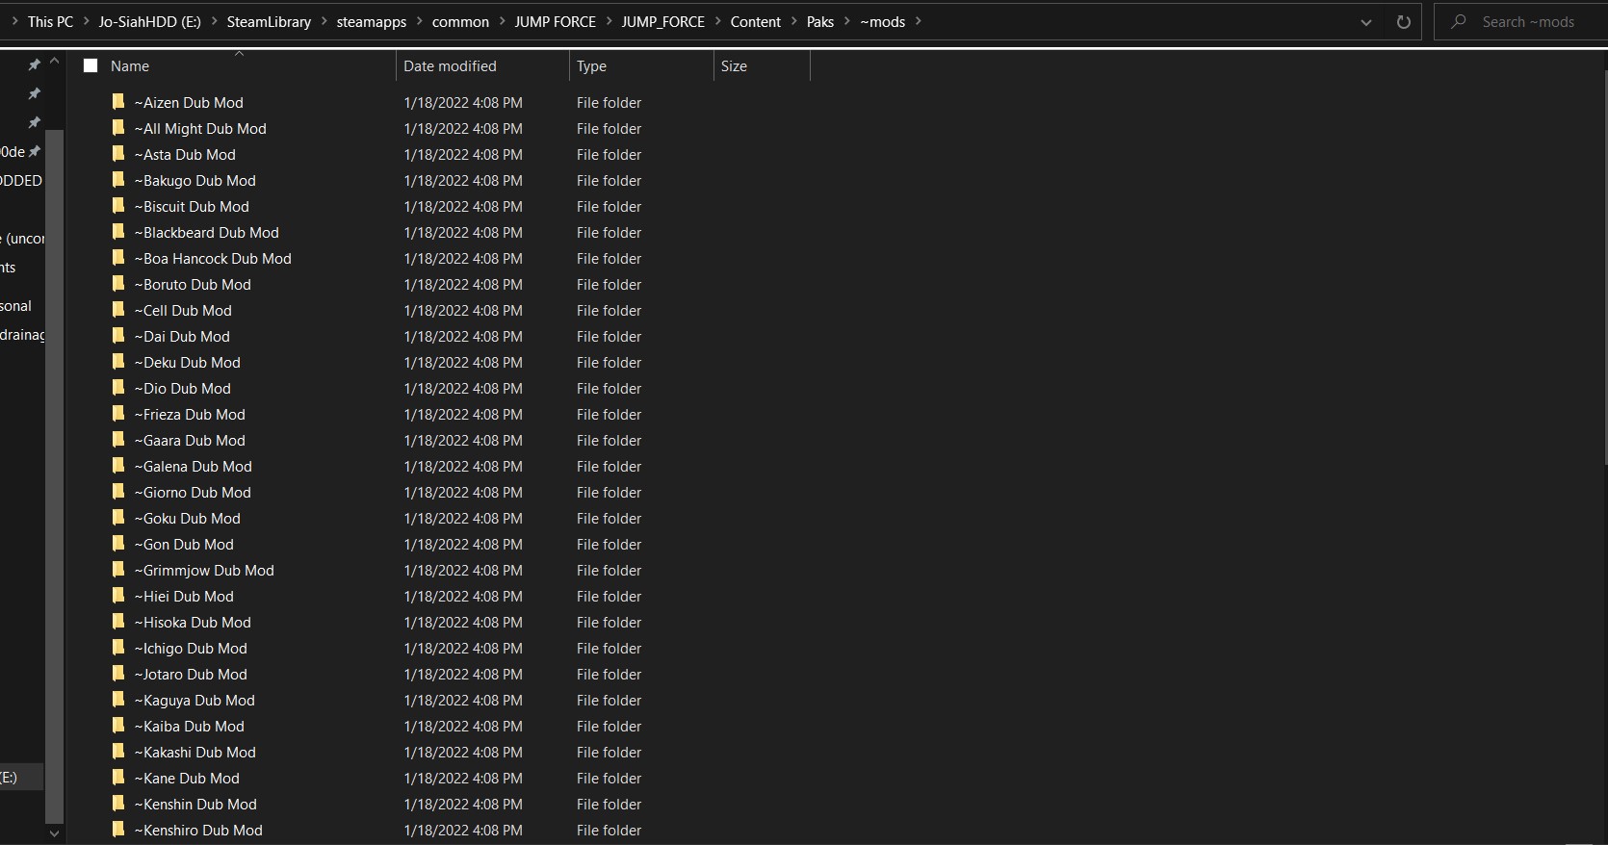Click the ~Giorno Dub Mod folder icon
1608x845 pixels.
tap(118, 492)
